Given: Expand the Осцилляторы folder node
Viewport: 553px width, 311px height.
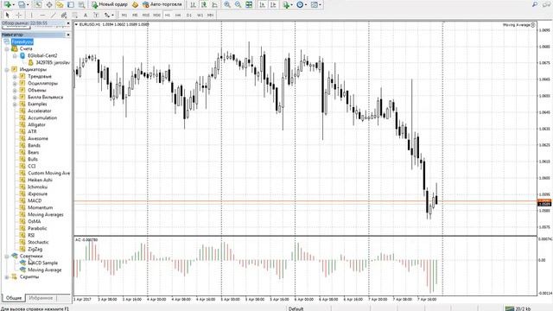Looking at the screenshot, I should tap(15, 84).
